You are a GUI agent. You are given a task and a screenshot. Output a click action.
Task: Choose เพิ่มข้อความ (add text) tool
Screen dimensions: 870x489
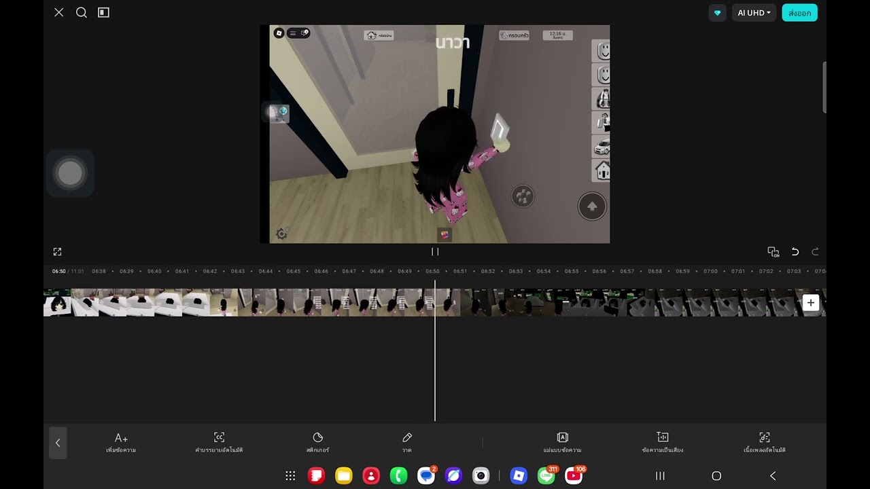[121, 443]
